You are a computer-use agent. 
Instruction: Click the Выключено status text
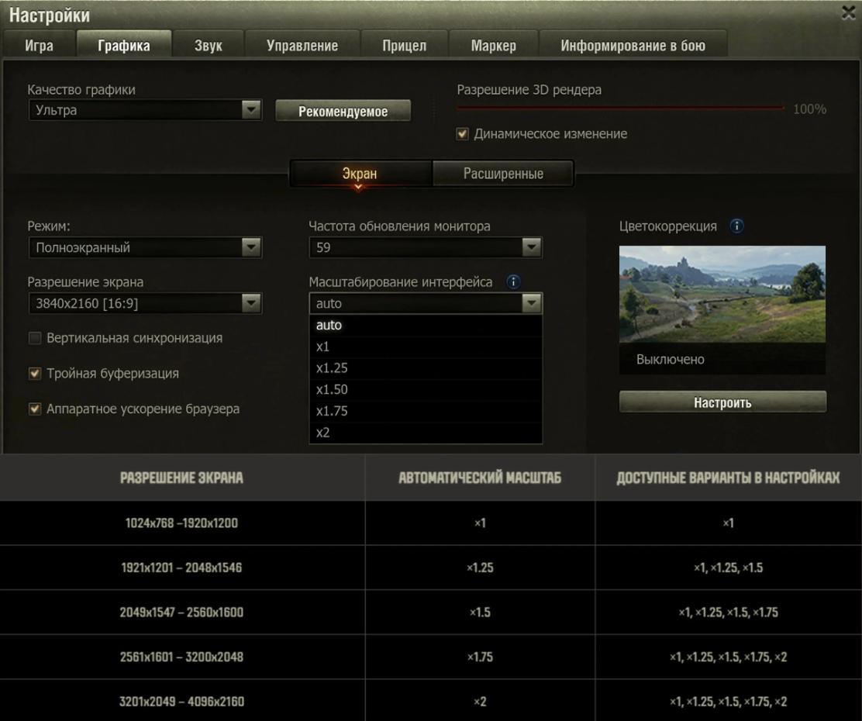(670, 359)
